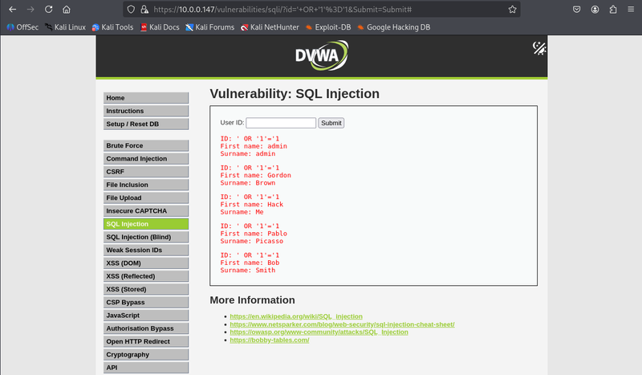Viewport: 642px width, 375px height.
Task: Bookmark this page with the star
Action: pos(512,9)
